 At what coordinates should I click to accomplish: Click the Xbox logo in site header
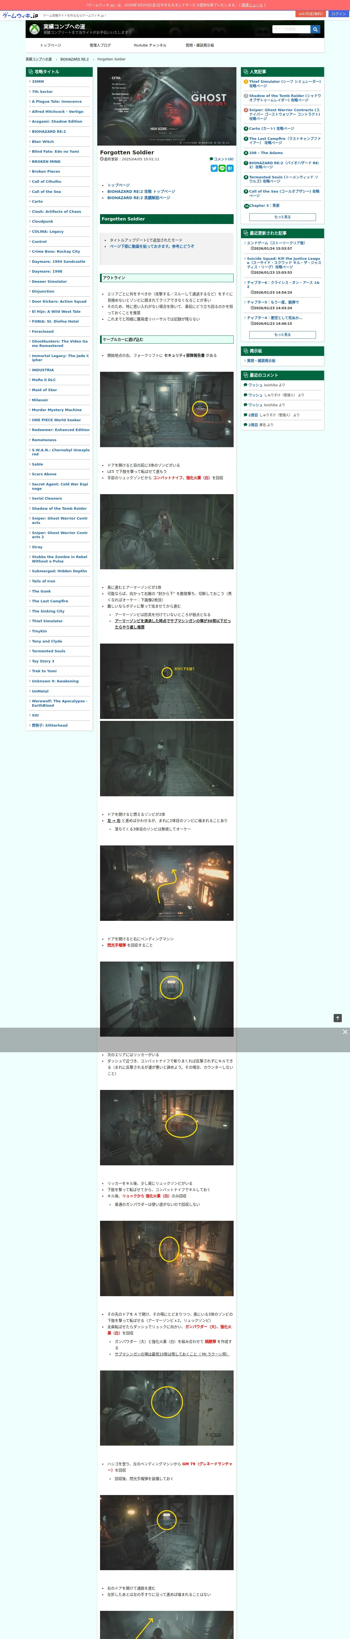point(34,29)
